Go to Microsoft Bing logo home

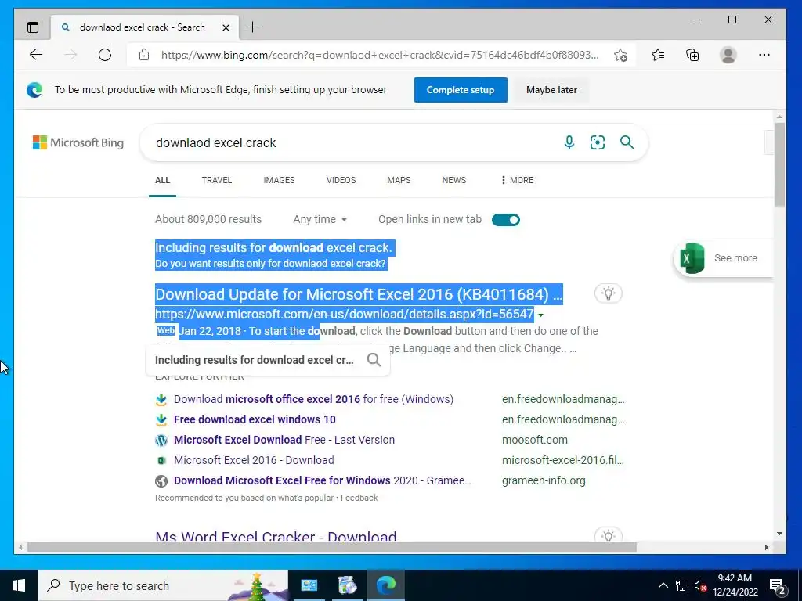78,142
